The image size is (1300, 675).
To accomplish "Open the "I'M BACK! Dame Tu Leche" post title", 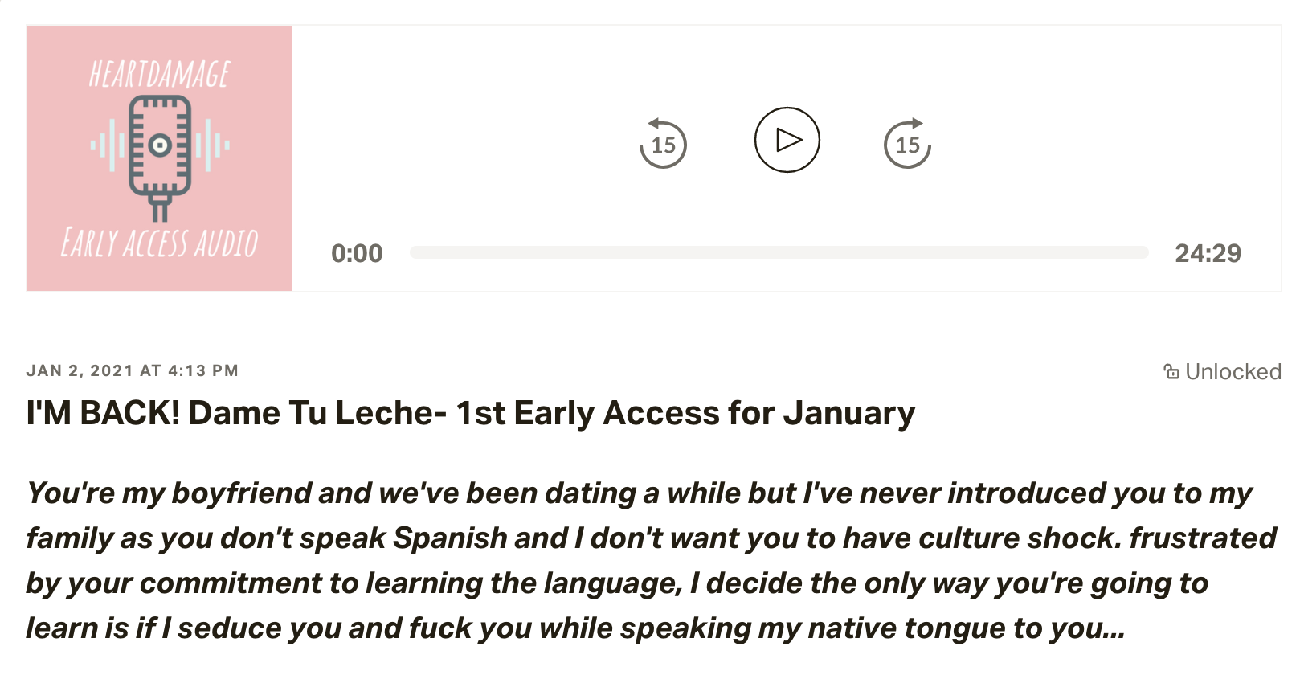I will click(470, 413).
